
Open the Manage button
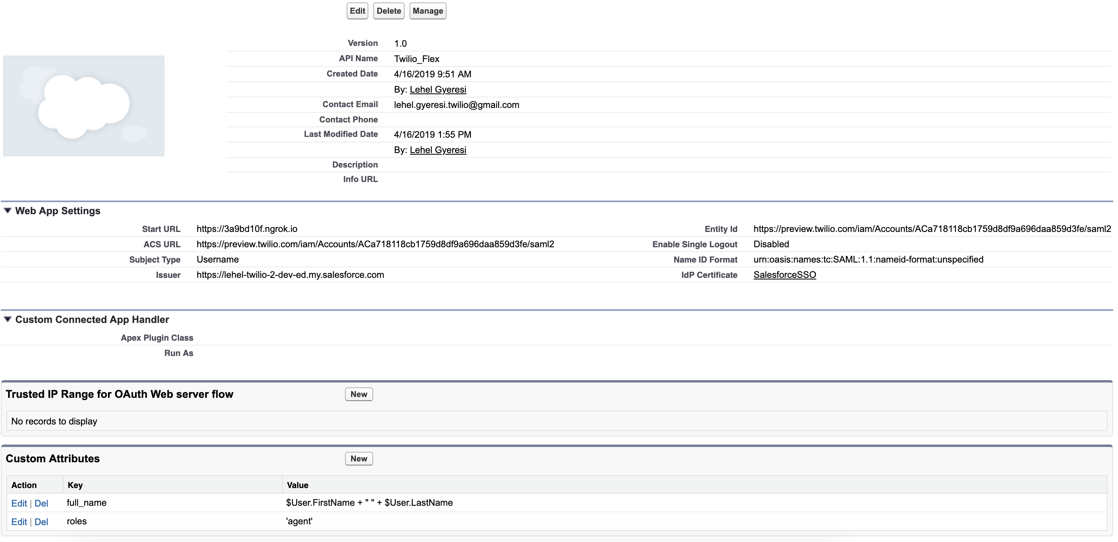pyautogui.click(x=427, y=11)
